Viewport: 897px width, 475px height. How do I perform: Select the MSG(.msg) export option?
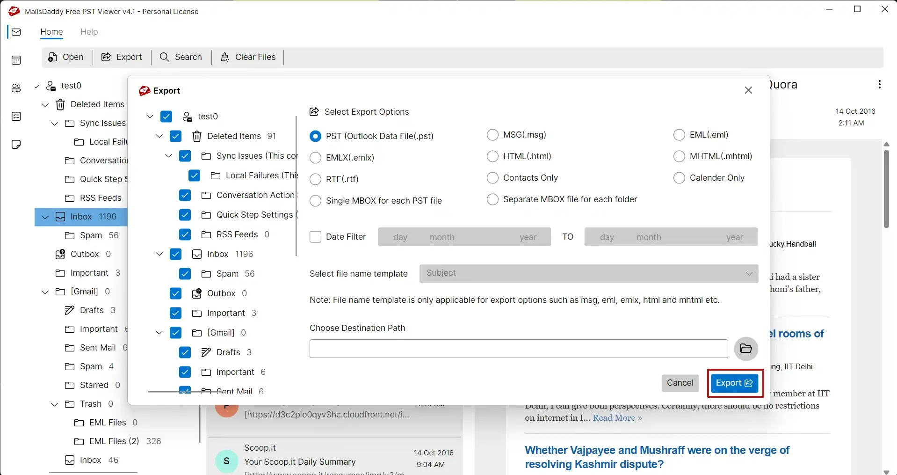[x=492, y=135]
